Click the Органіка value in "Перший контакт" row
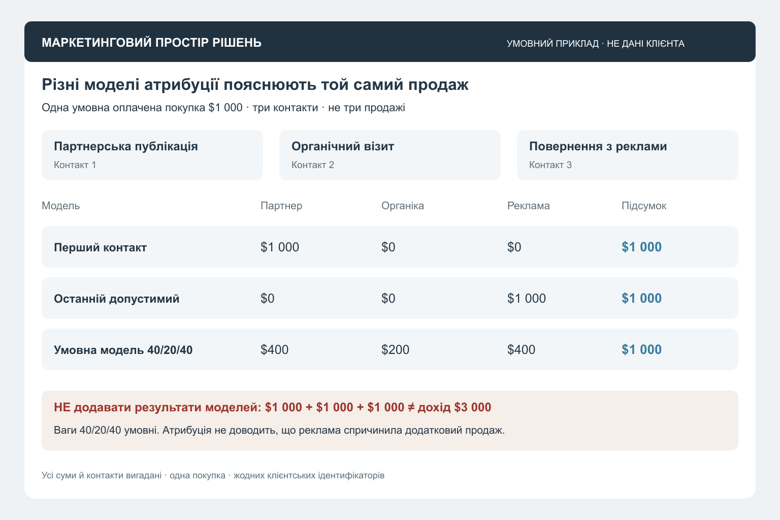The image size is (780, 520). click(388, 247)
